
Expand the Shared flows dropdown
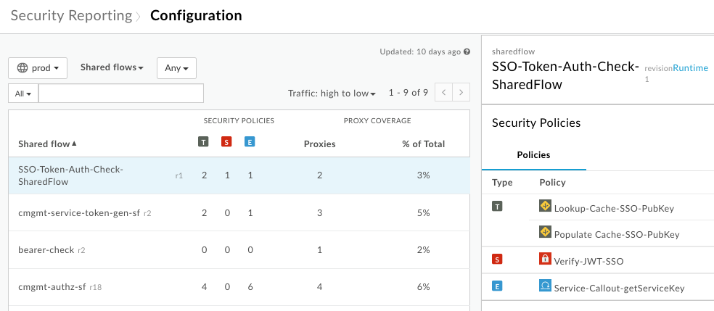click(112, 68)
